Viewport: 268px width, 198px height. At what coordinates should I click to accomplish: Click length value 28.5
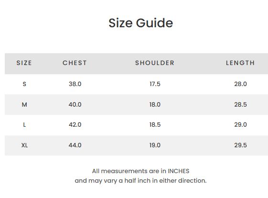tap(240, 104)
